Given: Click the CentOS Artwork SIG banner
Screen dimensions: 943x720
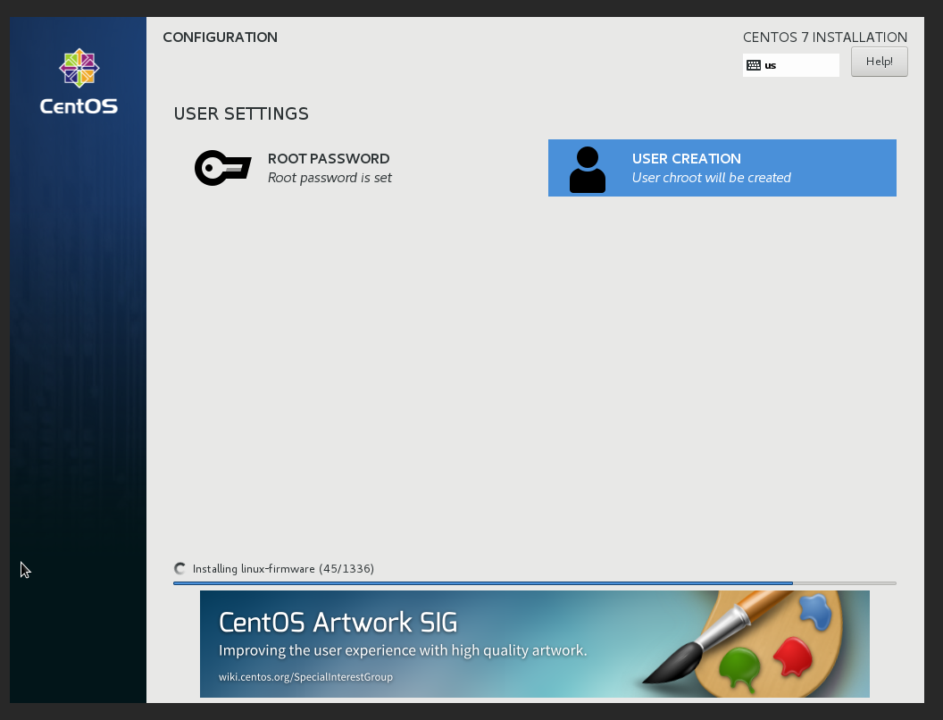Looking at the screenshot, I should (x=535, y=643).
